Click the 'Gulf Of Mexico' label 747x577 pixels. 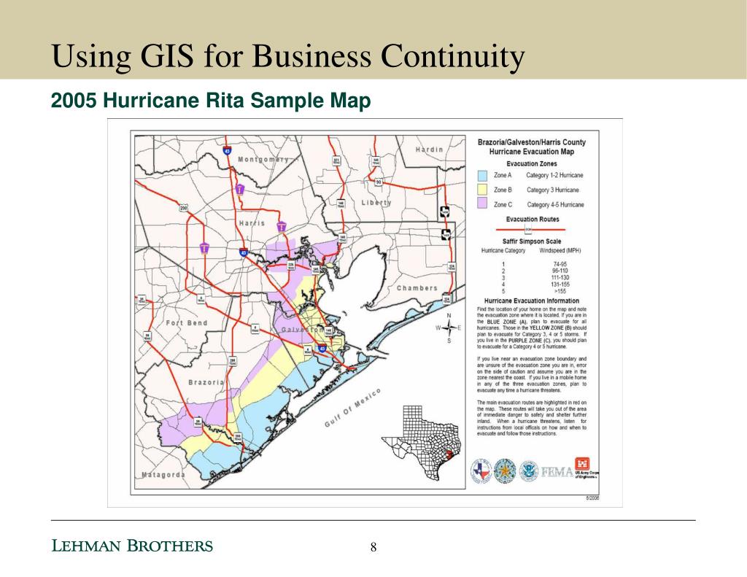click(353, 407)
